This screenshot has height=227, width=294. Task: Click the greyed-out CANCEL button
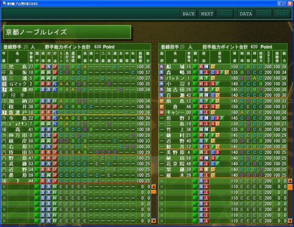(x=225, y=14)
